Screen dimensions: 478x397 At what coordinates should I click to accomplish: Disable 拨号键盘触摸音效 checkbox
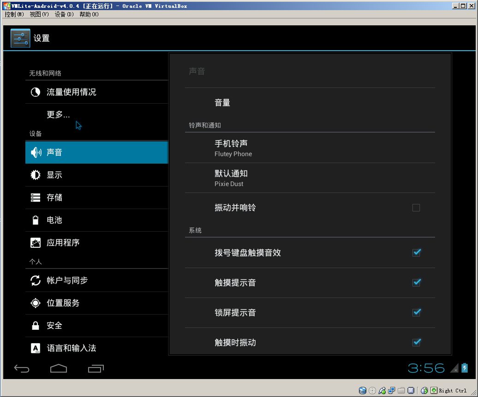coord(416,252)
